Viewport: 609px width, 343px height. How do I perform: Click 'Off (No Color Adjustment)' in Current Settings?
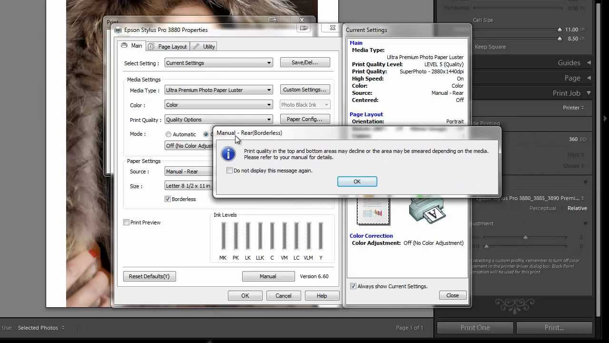(x=433, y=243)
